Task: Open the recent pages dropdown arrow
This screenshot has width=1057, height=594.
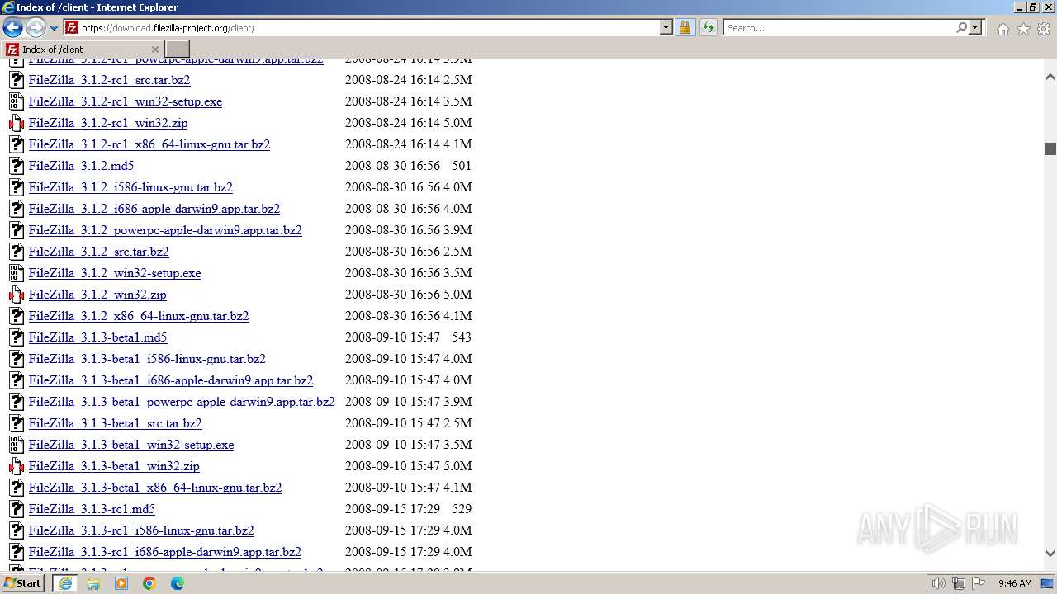Action: coord(55,28)
